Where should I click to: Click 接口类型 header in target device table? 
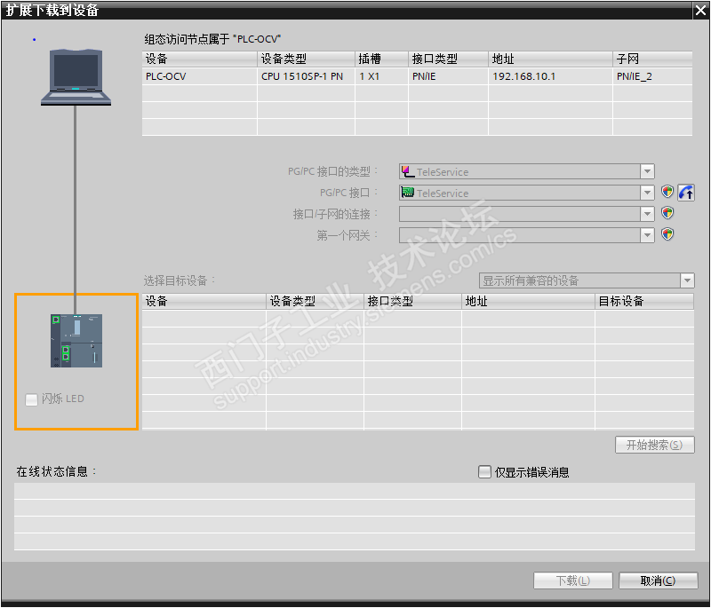412,301
